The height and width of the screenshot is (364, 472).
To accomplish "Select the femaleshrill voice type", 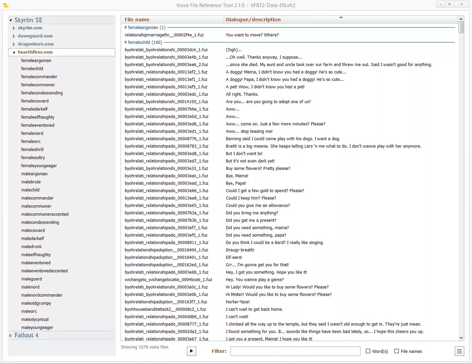I will (32, 150).
